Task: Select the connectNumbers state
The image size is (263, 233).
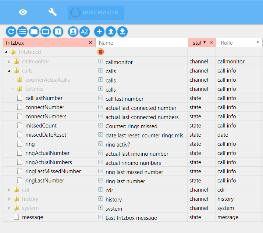Action: click(x=46, y=116)
